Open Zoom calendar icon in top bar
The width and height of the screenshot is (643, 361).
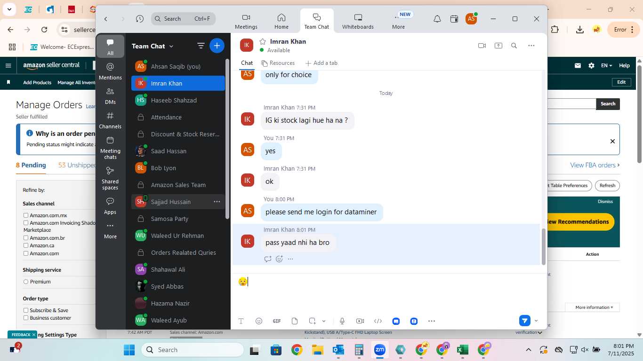(454, 19)
